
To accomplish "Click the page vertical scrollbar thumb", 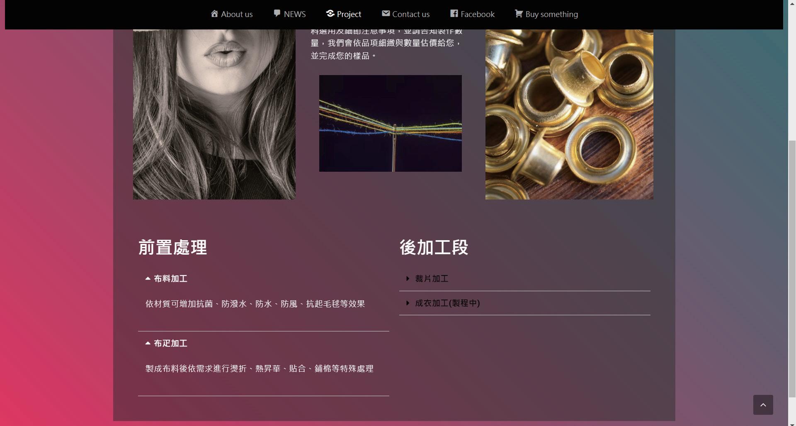I will pyautogui.click(x=792, y=269).
